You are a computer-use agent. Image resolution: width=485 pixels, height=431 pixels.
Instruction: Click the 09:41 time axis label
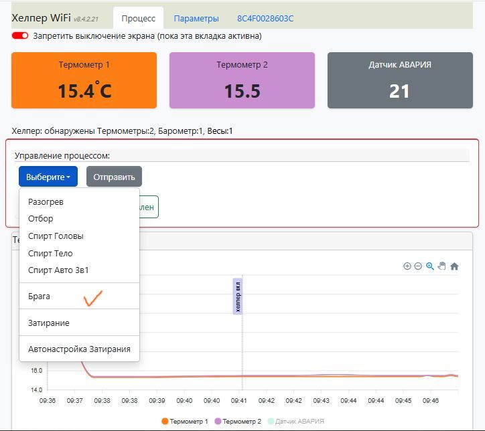[x=238, y=400]
